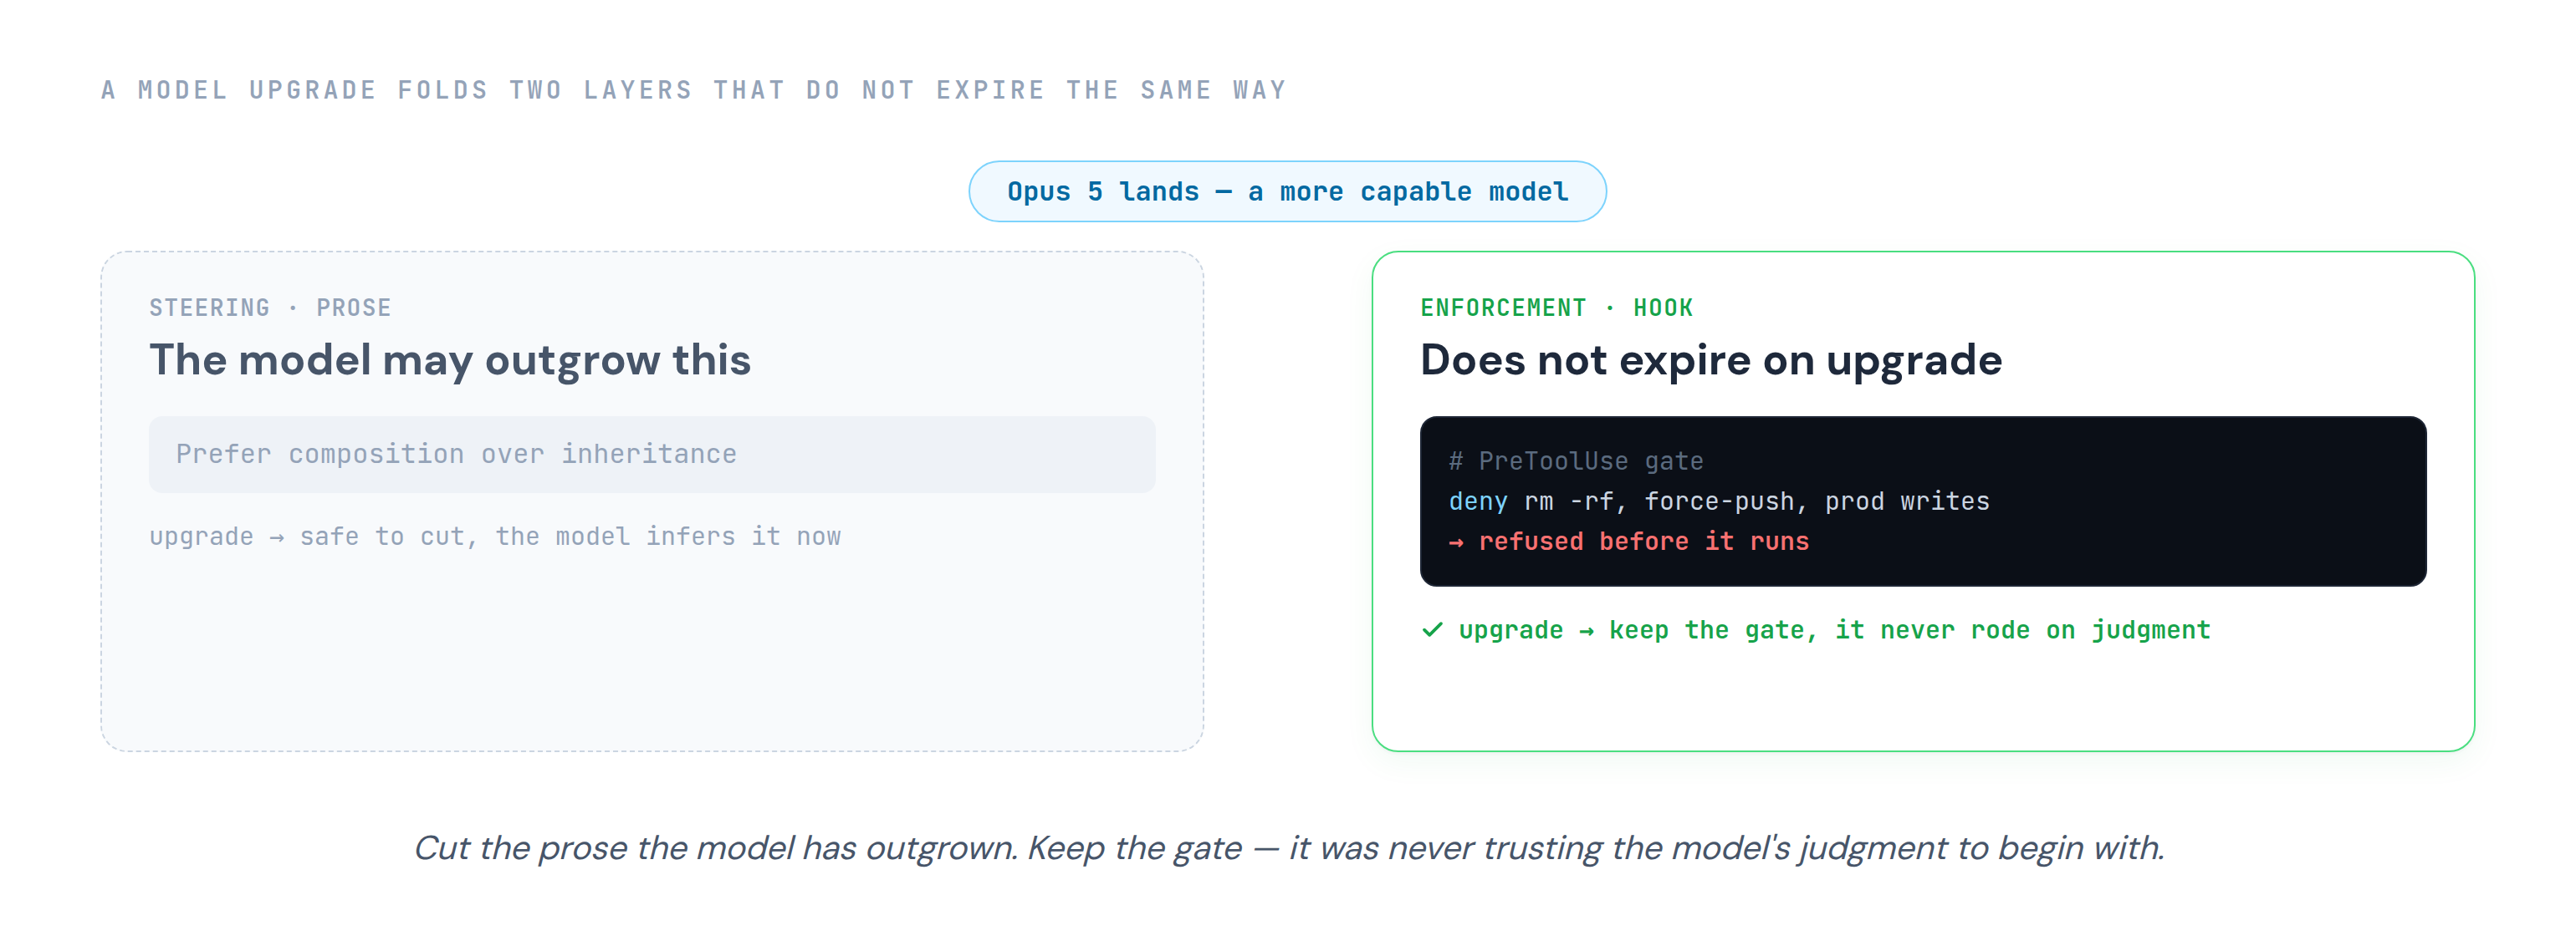2576x936 pixels.
Task: Click the top title about model upgrade layers
Action: click(x=693, y=90)
